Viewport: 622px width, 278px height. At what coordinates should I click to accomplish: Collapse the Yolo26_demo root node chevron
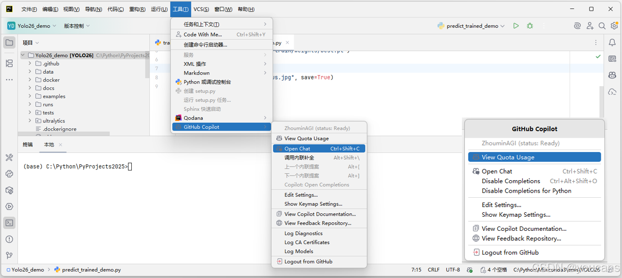[x=23, y=55]
